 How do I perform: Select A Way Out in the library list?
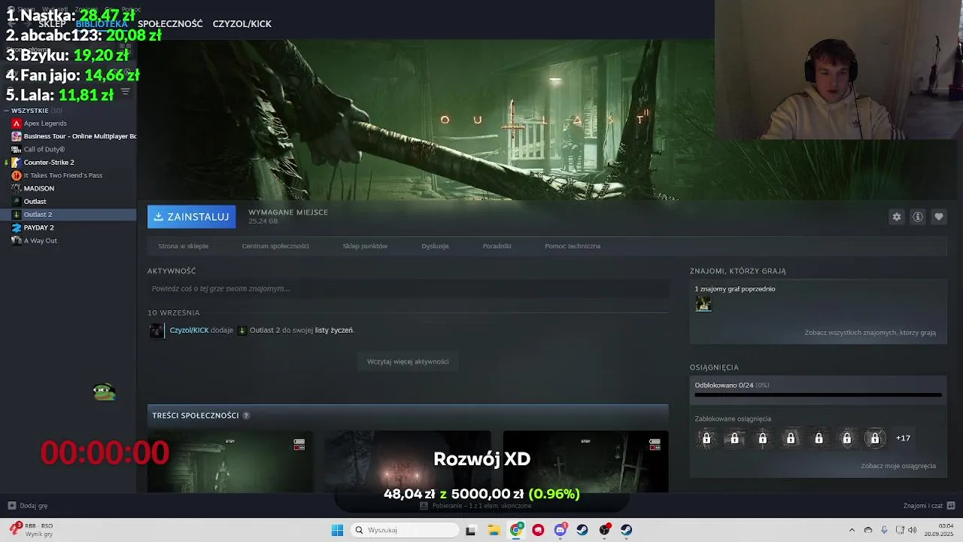point(40,241)
